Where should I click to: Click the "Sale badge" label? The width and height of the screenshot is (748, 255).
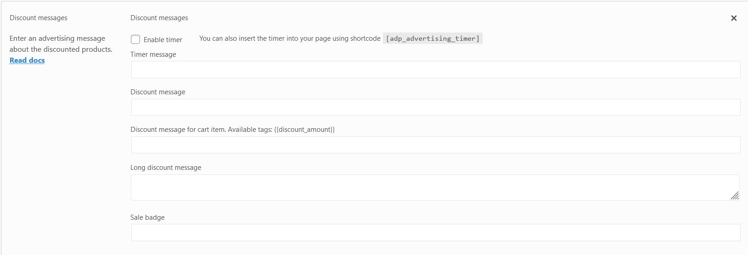pyautogui.click(x=147, y=217)
